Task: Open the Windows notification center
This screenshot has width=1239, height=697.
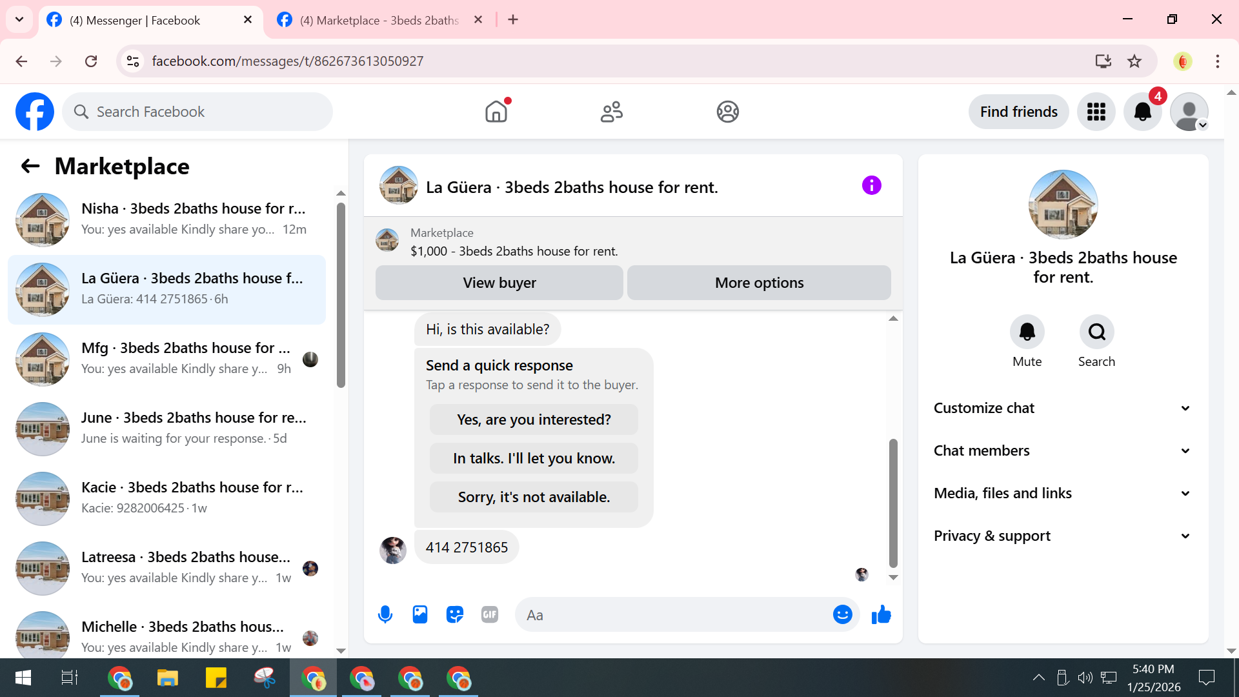Action: 1206,678
